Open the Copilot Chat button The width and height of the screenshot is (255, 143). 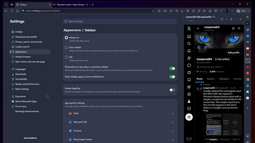click(241, 11)
